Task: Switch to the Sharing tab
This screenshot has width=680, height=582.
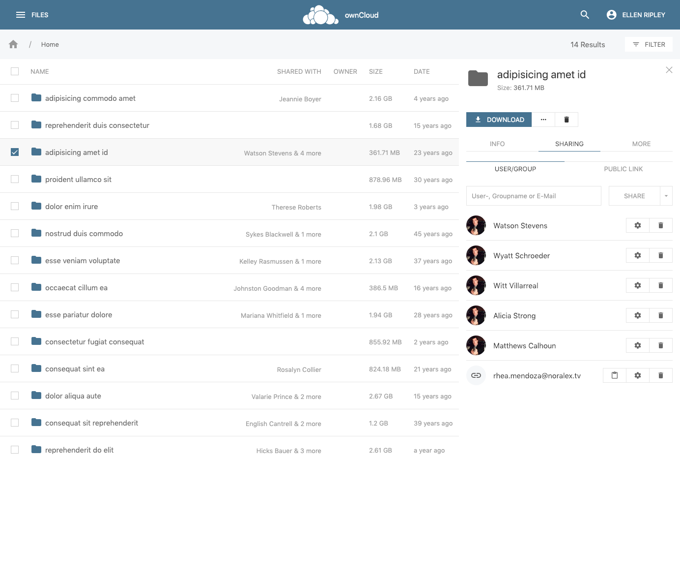Action: [569, 144]
